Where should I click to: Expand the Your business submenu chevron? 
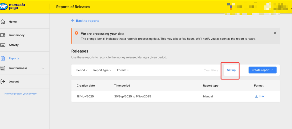[43, 68]
